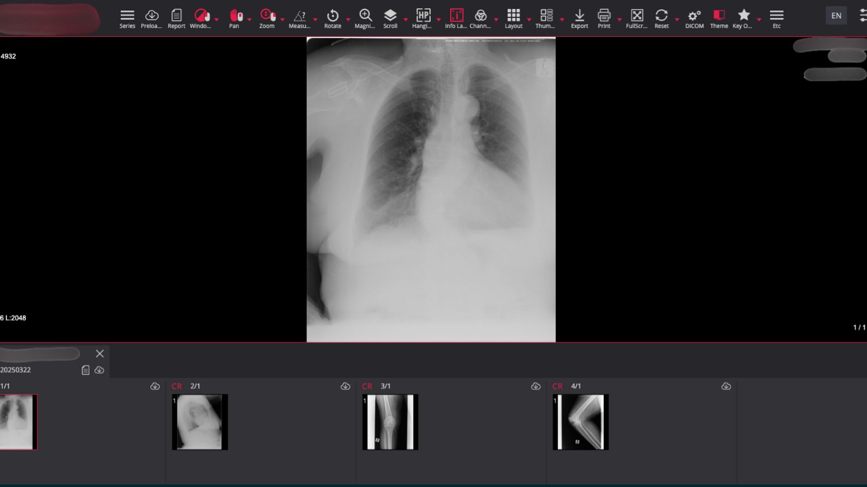Activate the Magnifier tool
This screenshot has height=487, width=867.
point(365,18)
